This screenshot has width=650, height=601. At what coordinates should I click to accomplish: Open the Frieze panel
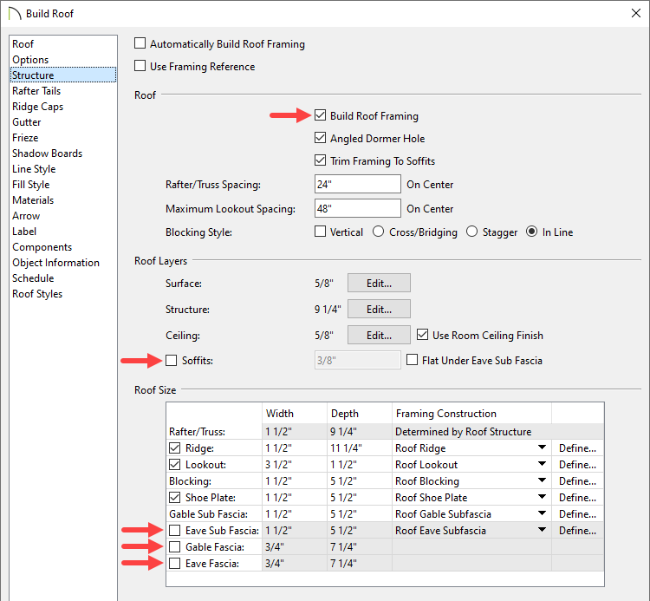click(62, 138)
